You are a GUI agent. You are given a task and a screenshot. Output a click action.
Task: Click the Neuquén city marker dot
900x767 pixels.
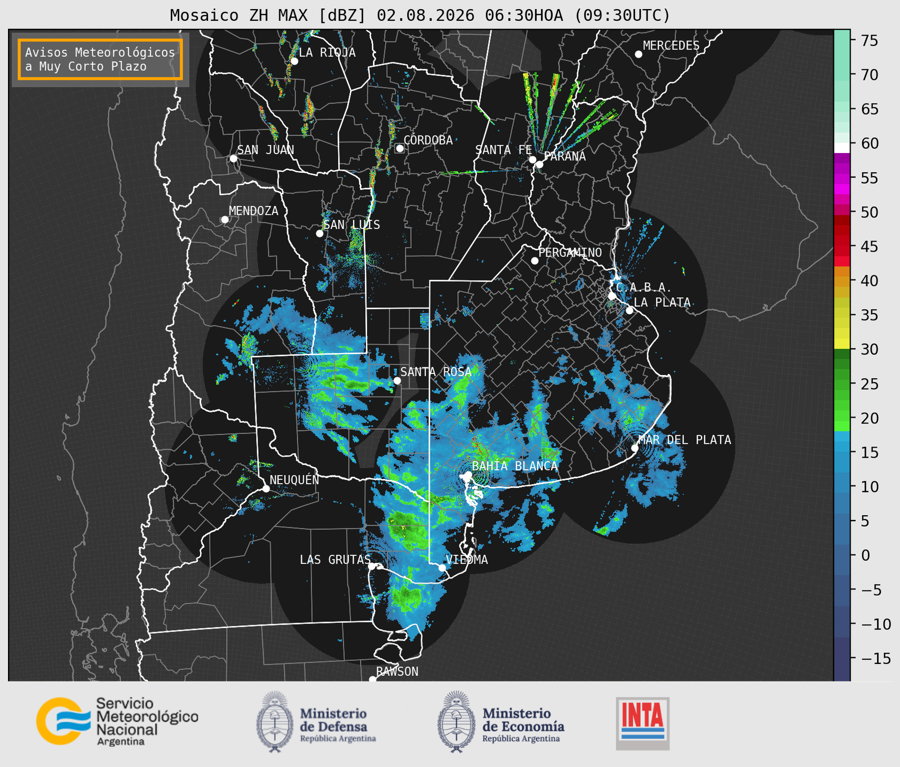click(x=266, y=489)
